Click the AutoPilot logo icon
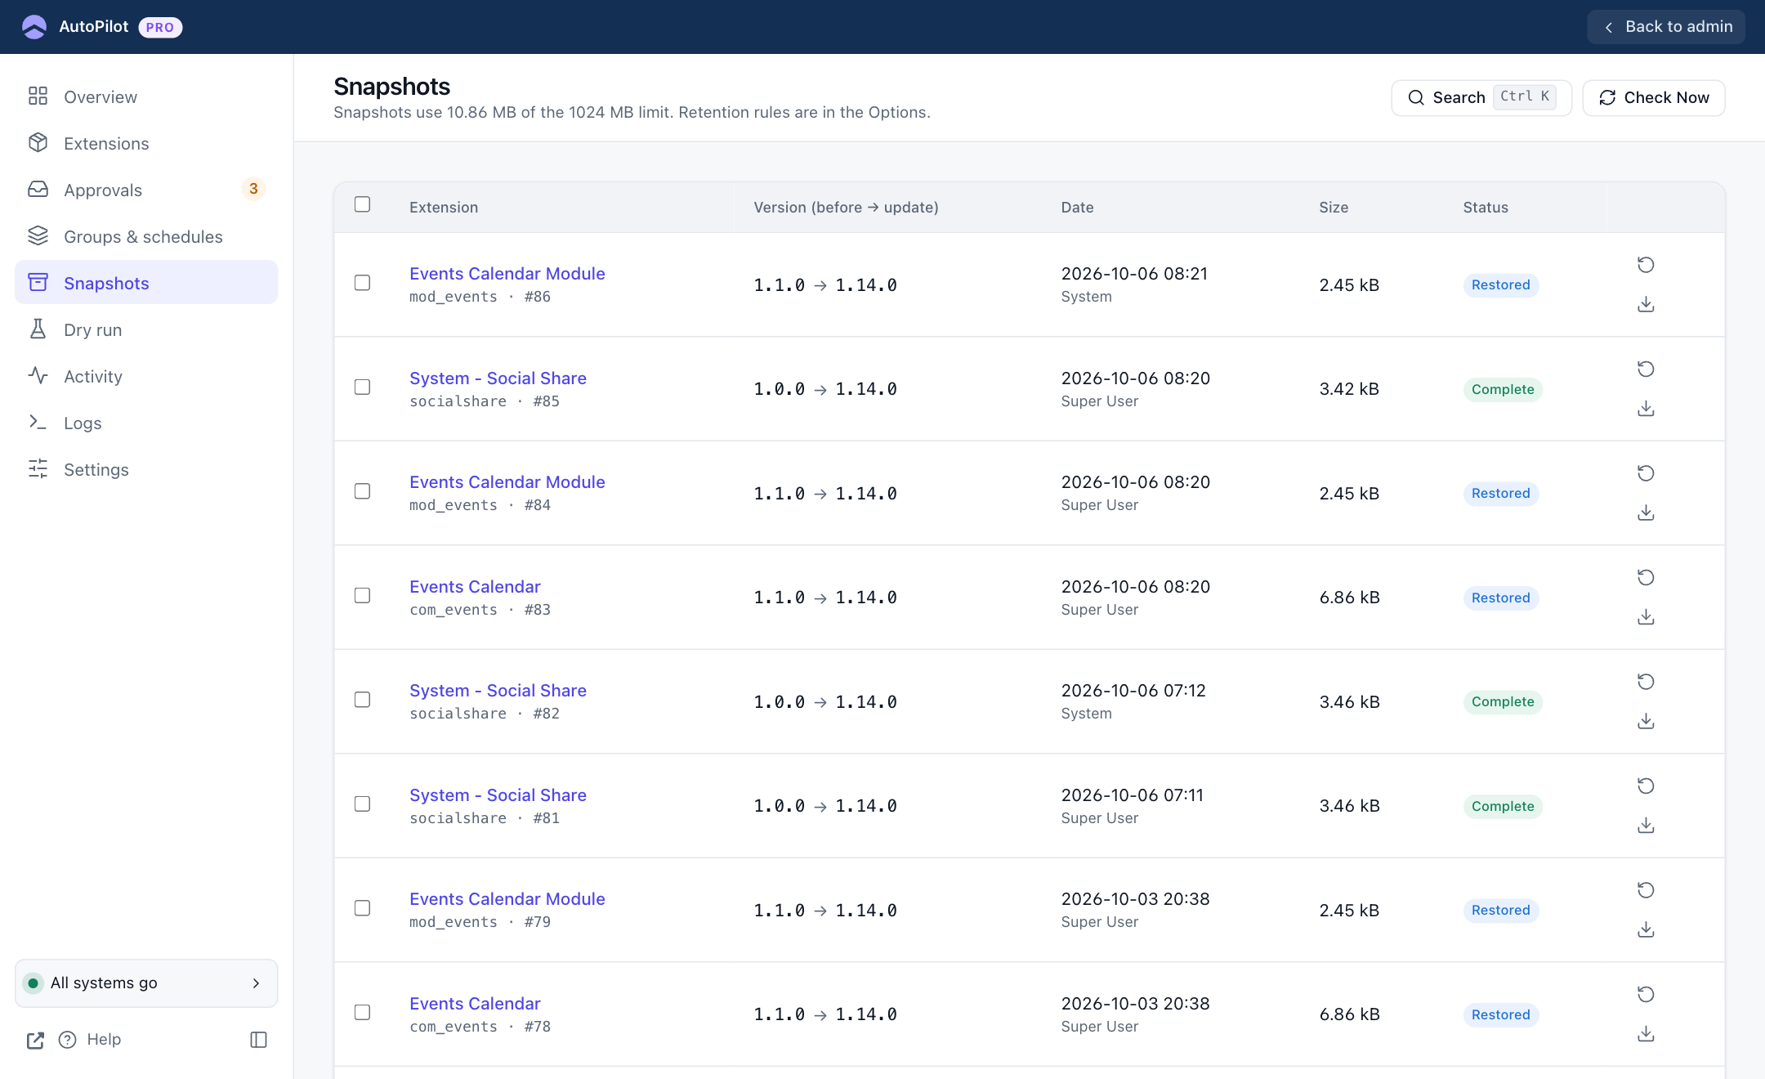 (x=34, y=27)
